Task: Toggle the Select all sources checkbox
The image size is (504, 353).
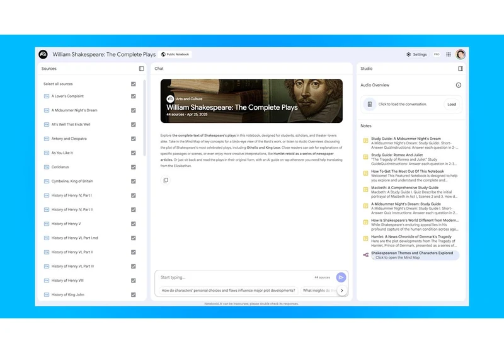Action: click(134, 84)
